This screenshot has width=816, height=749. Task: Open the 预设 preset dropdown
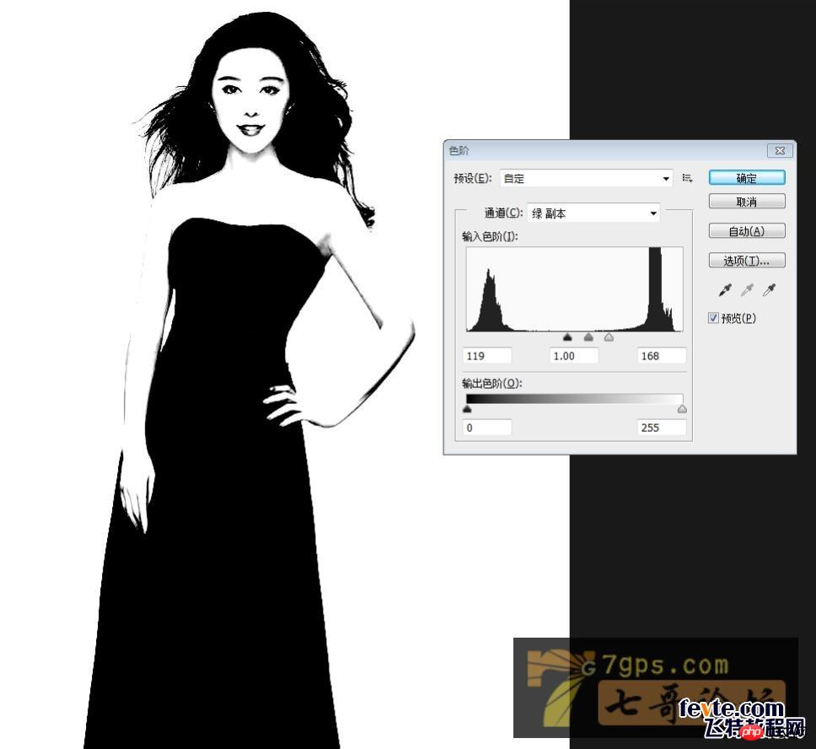point(587,178)
